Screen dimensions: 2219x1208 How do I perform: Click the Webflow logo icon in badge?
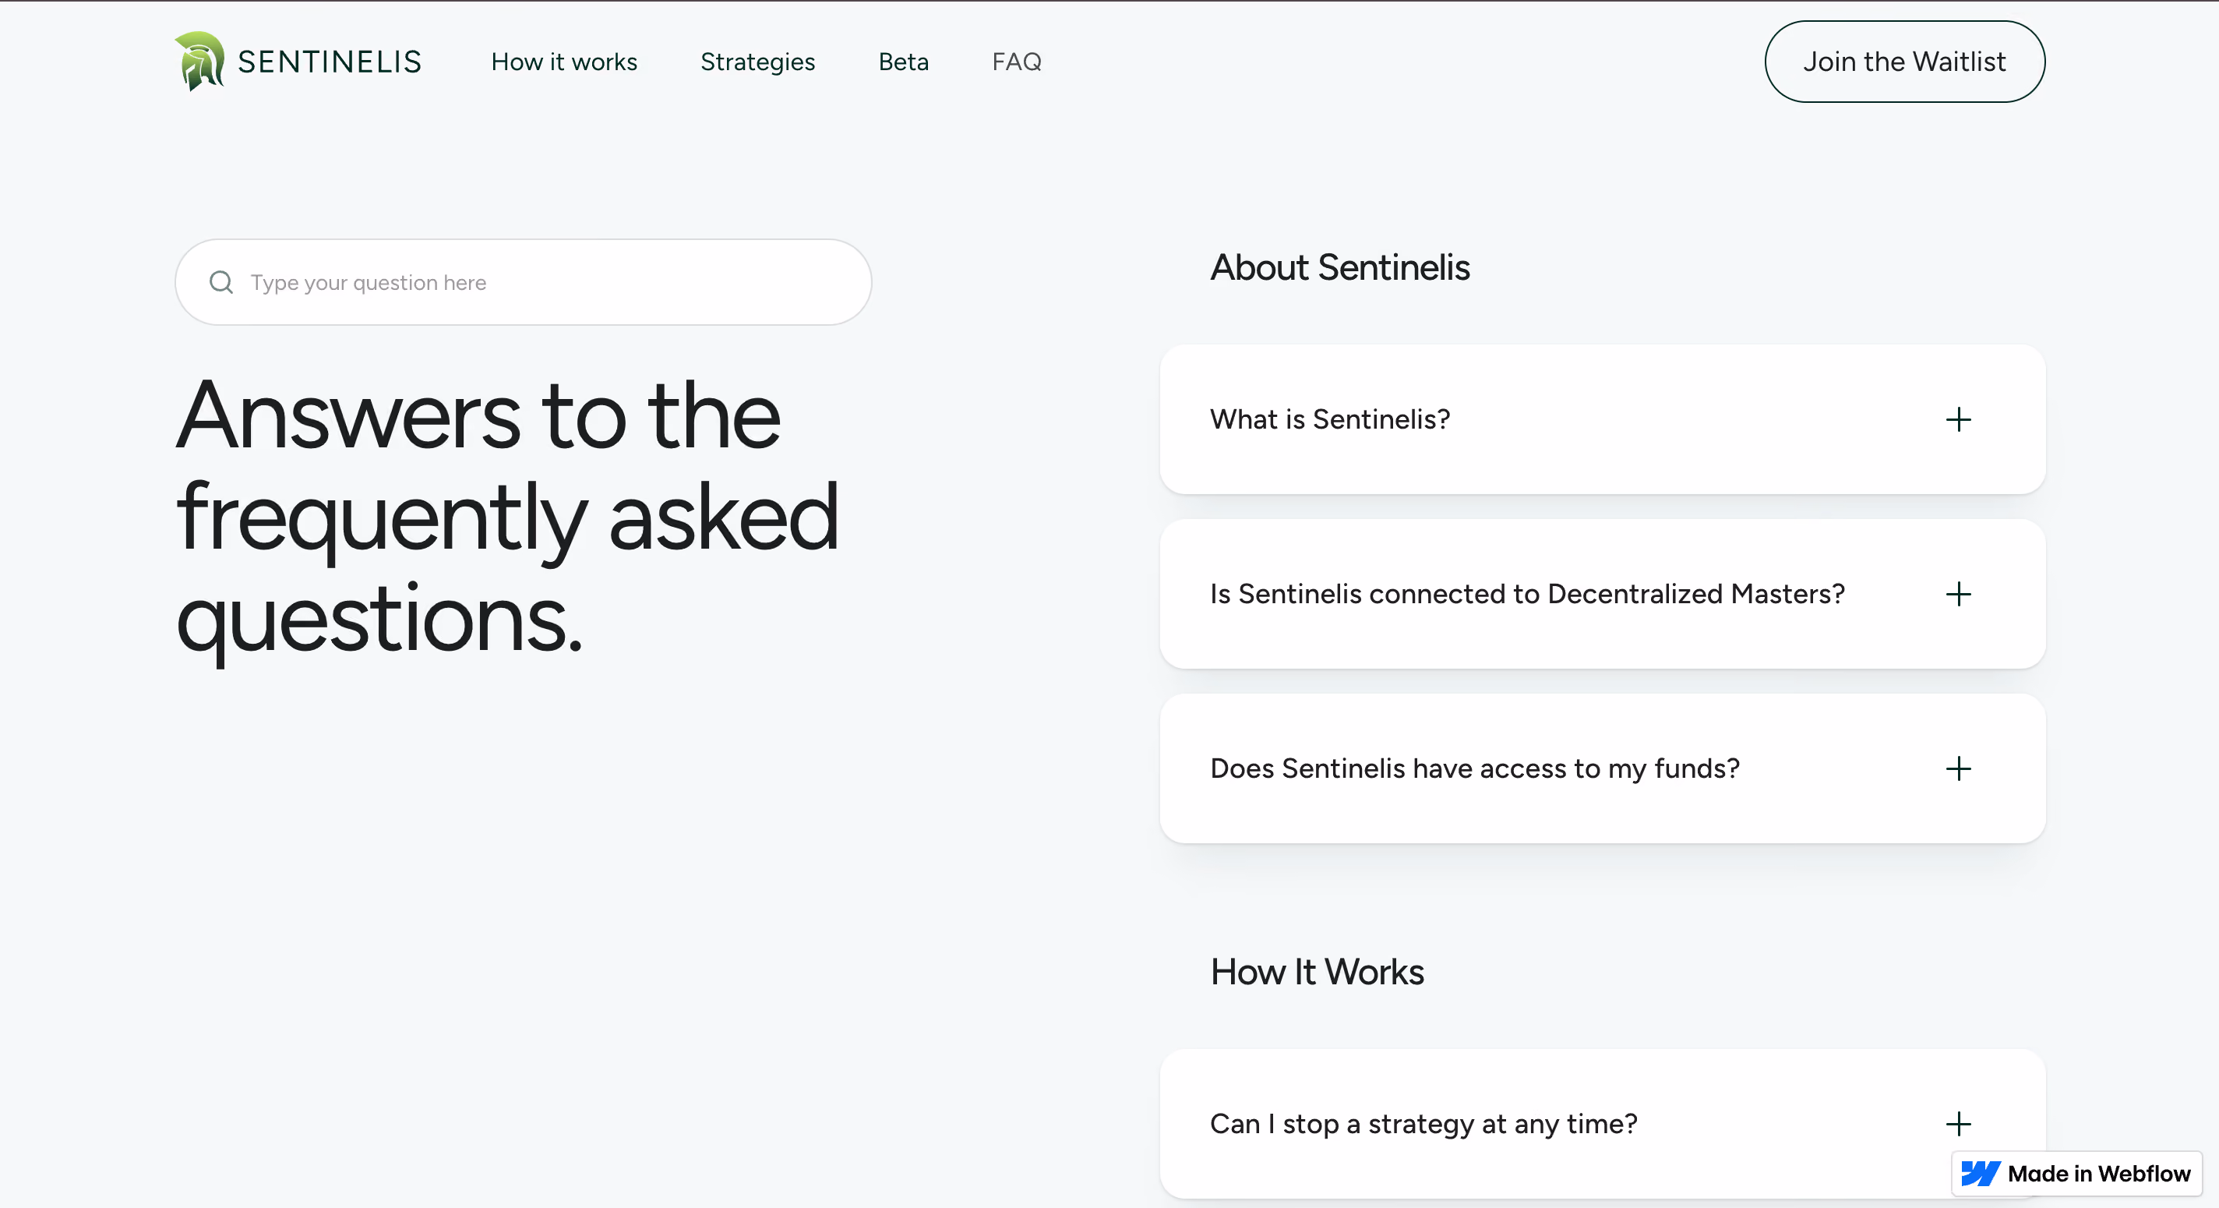1981,1174
